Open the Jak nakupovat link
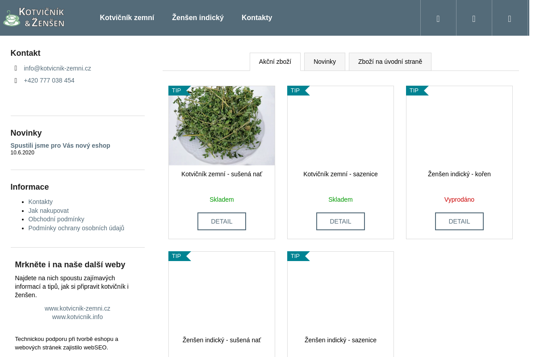Viewport: 536px width, 357px height. point(48,211)
